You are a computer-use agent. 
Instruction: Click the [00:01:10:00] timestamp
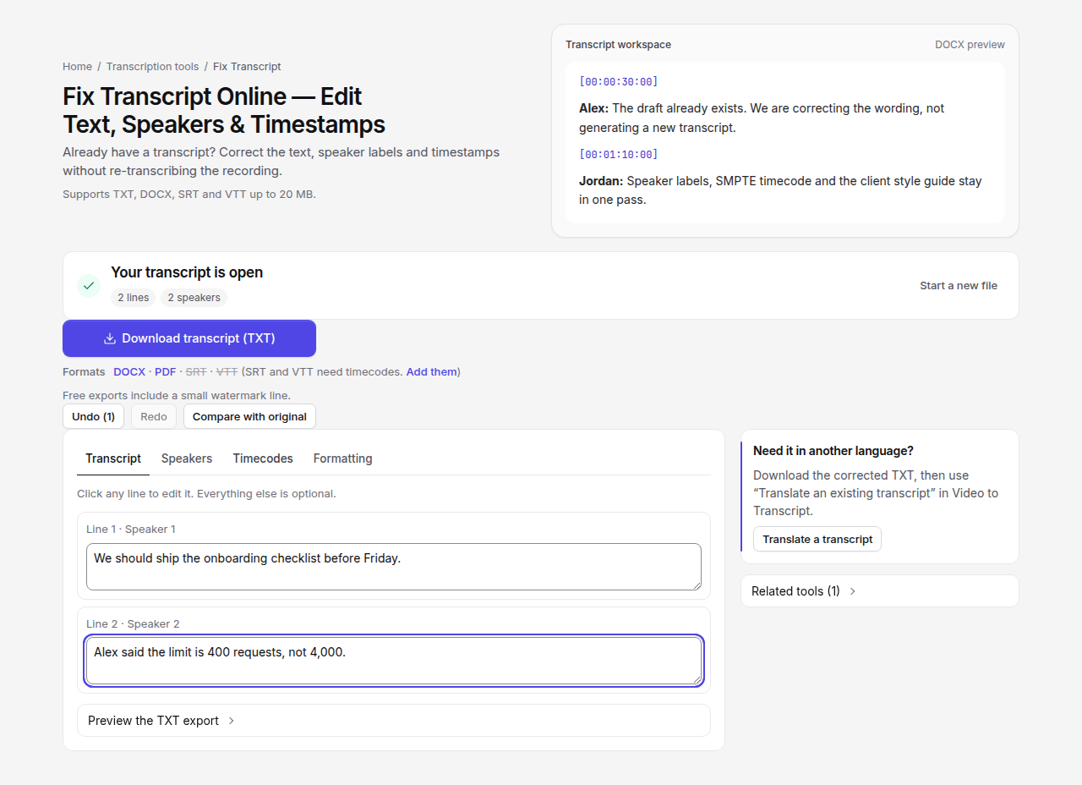[x=619, y=155]
